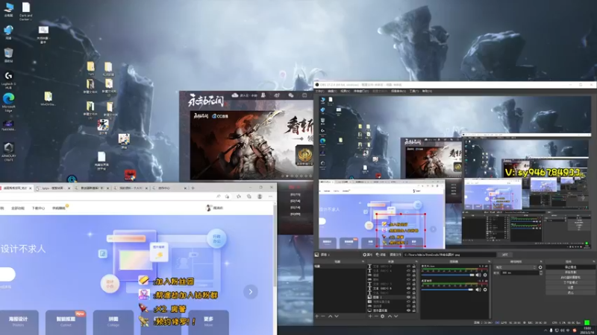The height and width of the screenshot is (335, 597).
Task: Click user account icon in game launcher header
Action: point(263,95)
